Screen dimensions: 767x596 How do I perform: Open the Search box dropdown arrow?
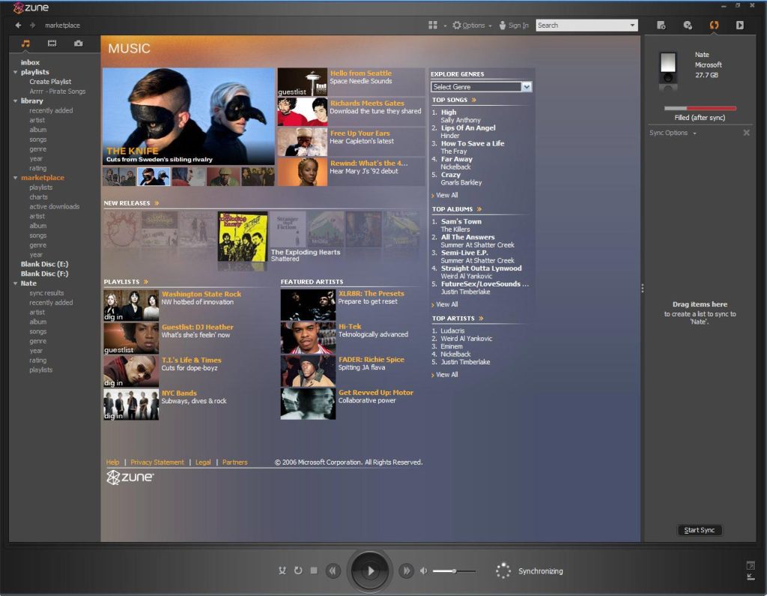click(x=632, y=25)
